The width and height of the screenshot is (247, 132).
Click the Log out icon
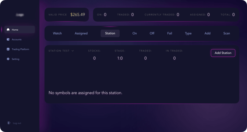[9, 123]
